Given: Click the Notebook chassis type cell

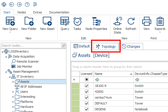Looking at the screenshot, I should [151, 109].
